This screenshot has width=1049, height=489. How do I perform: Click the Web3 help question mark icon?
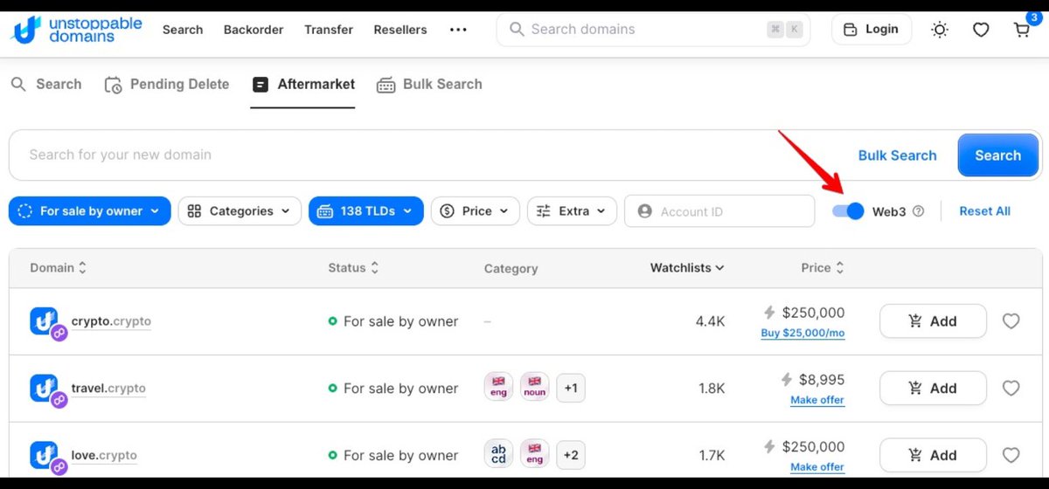[918, 211]
